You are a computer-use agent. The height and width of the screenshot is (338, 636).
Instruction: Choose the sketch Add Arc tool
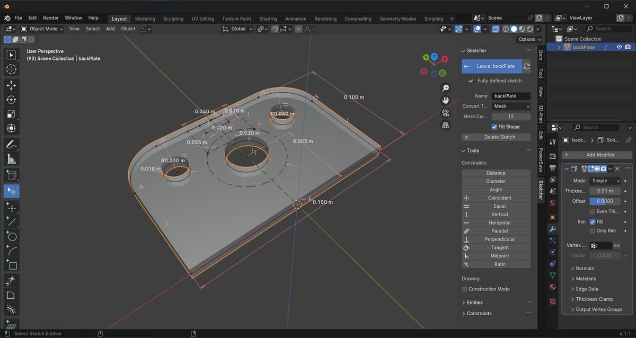tap(12, 250)
